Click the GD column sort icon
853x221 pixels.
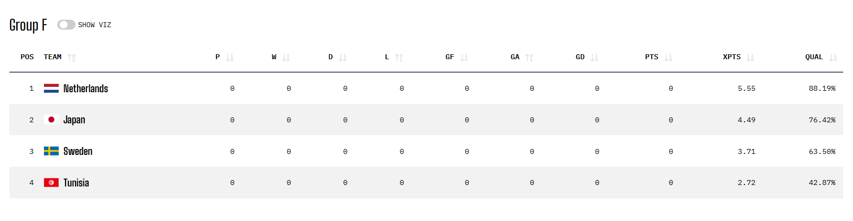[x=594, y=57]
